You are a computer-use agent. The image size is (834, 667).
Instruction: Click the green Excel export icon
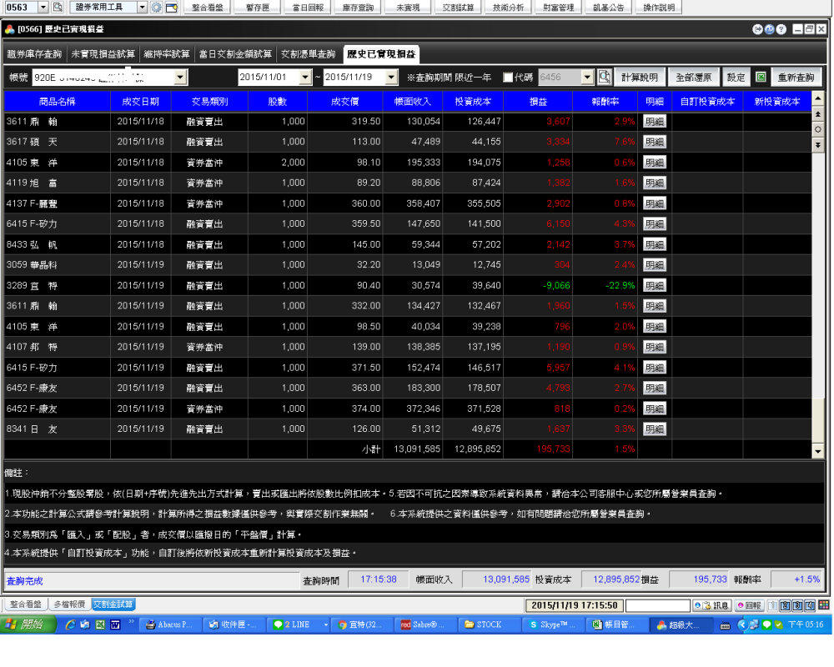pos(761,78)
